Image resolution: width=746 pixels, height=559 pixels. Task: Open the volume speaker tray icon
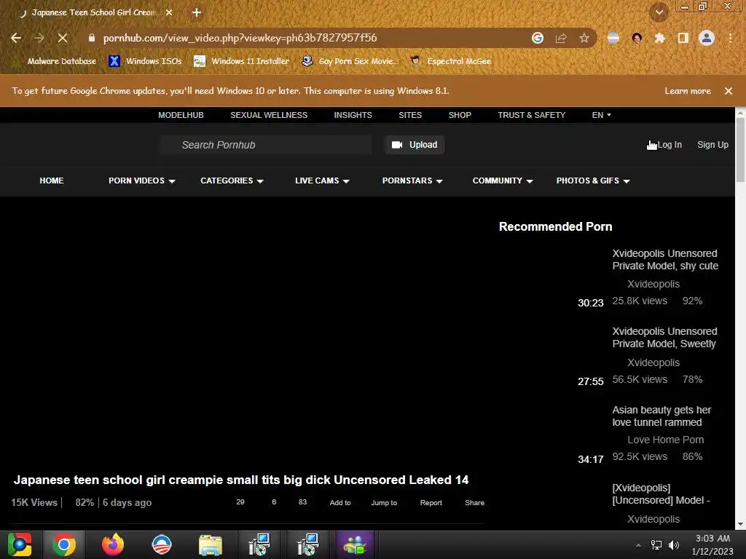(674, 545)
